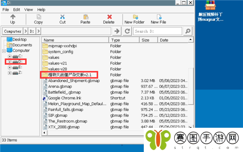Open the Edit menu
The image size is (243, 152).
coord(17,10)
